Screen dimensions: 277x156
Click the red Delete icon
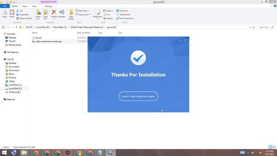coord(54,13)
